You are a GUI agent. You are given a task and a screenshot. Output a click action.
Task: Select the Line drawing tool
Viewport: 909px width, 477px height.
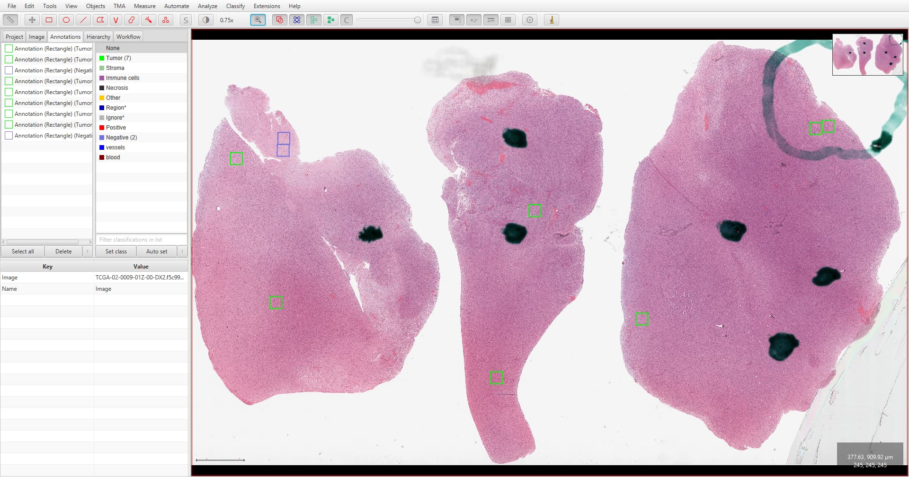[x=83, y=20]
